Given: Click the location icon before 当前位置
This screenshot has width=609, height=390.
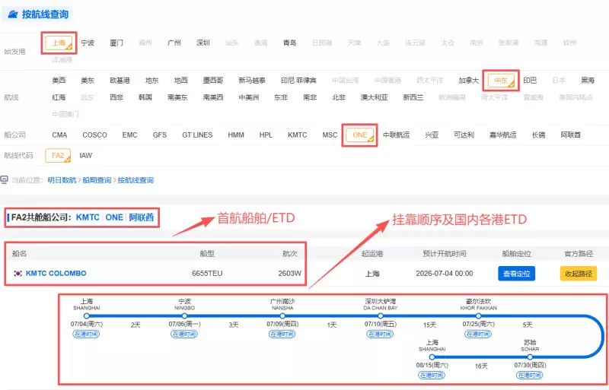Looking at the screenshot, I should pyautogui.click(x=4, y=179).
